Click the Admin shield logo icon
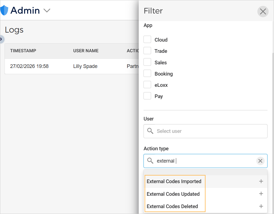 (x=4, y=10)
